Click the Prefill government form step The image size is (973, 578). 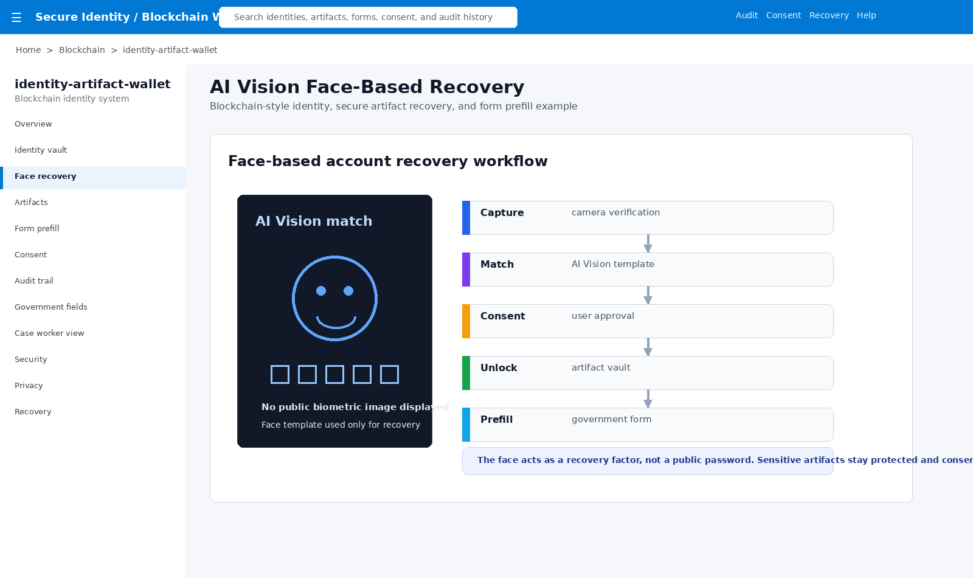coord(648,425)
